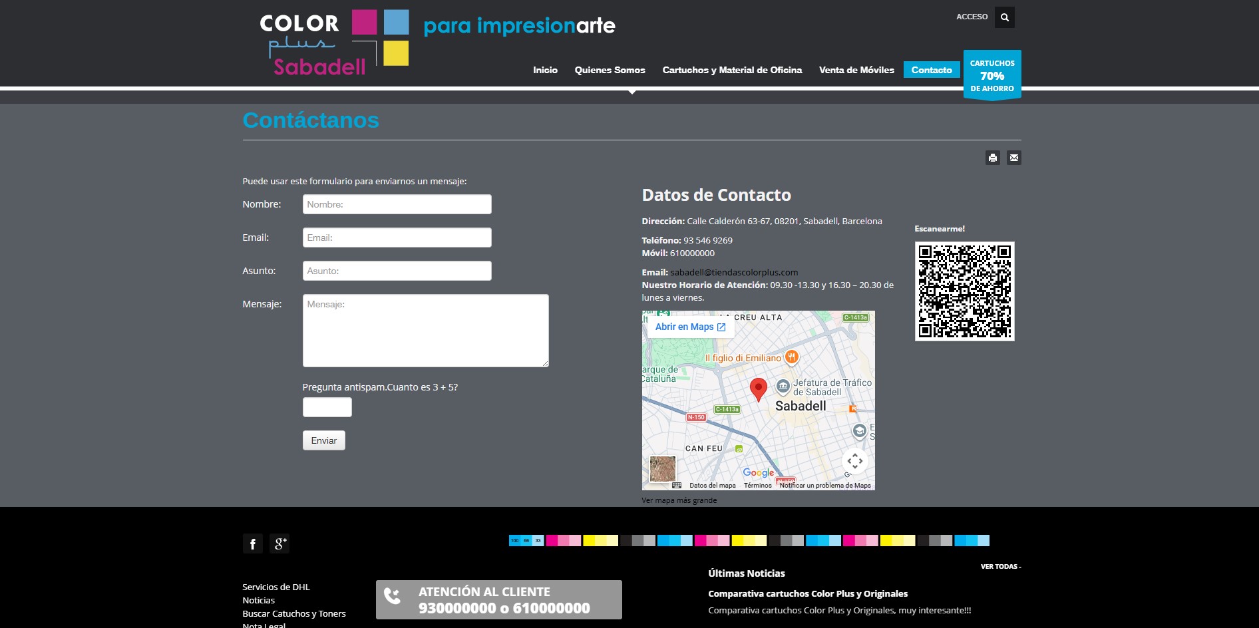Viewport: 1259px width, 628px height.
Task: Click the Móvil 610000000 text
Action: click(678, 253)
